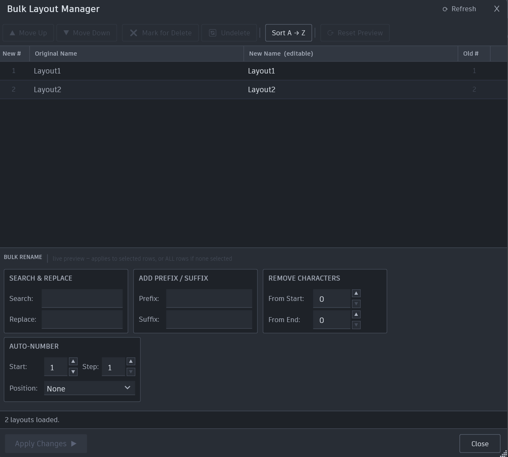
Task: Edit the Layout2 new name cell
Action: pyautogui.click(x=351, y=90)
